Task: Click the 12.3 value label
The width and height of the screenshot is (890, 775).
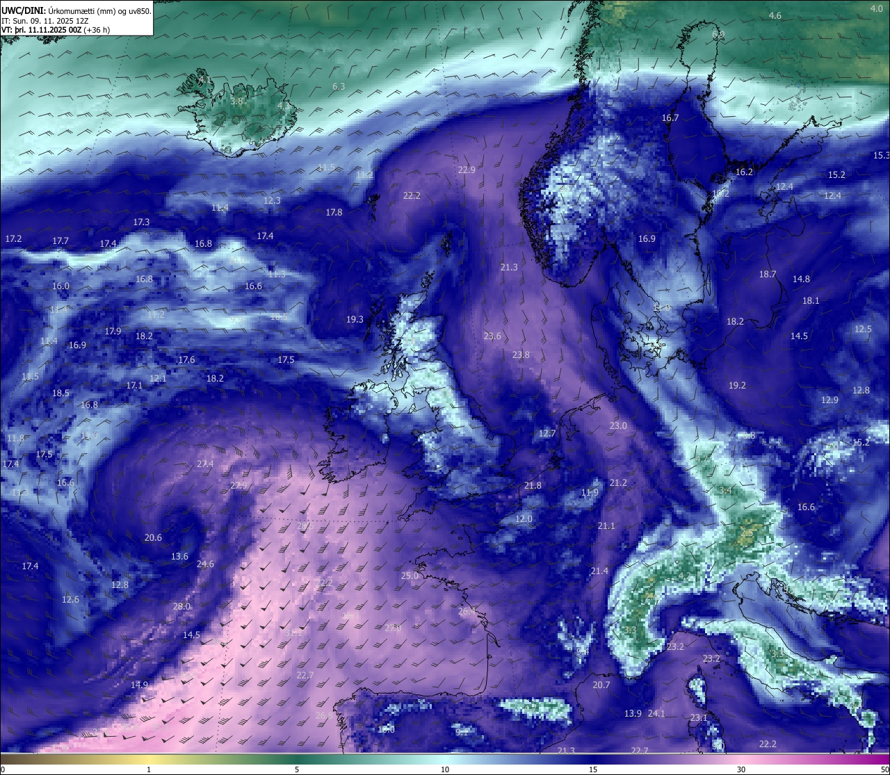Action: [x=272, y=201]
